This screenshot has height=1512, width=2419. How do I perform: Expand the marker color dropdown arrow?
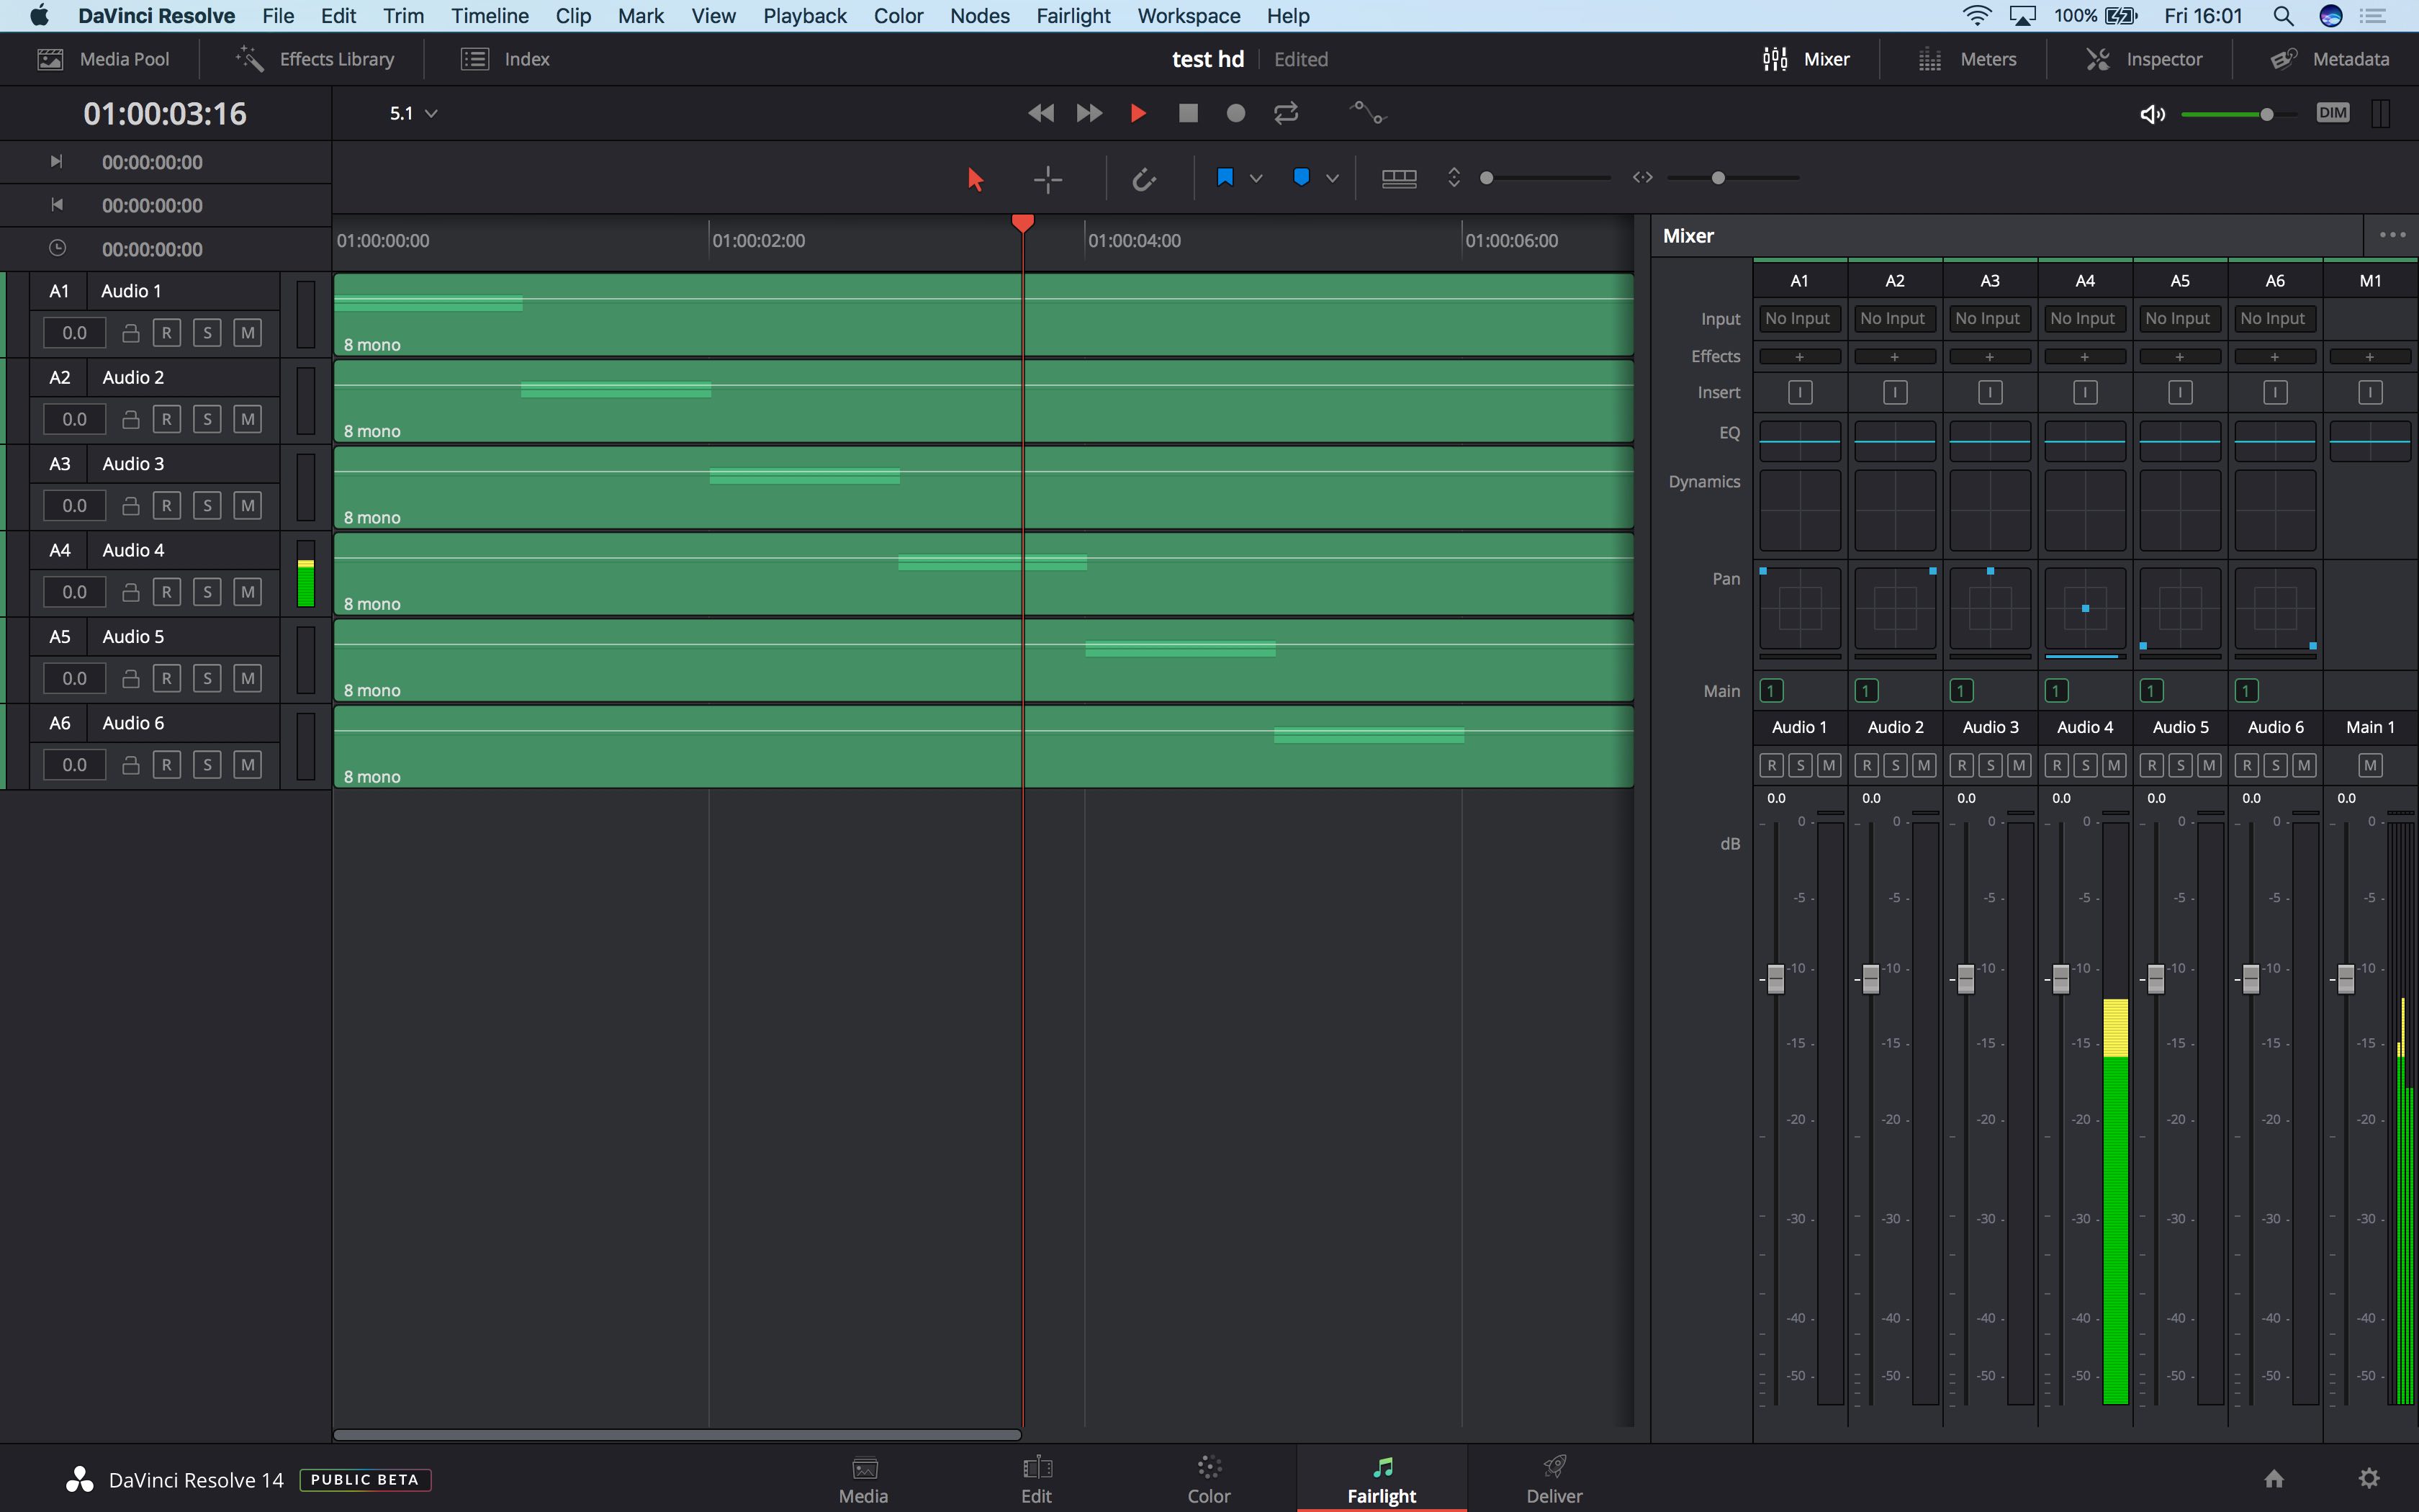pos(1333,178)
